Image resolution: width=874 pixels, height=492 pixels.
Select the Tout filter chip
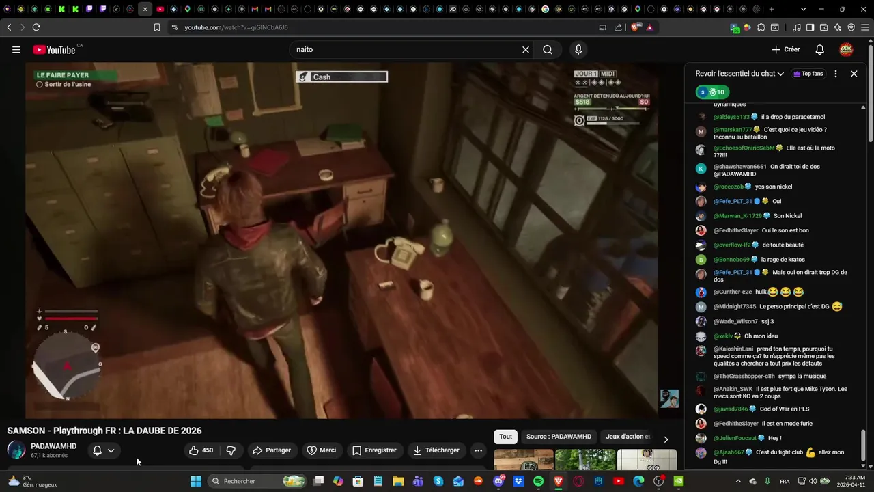[505, 437]
